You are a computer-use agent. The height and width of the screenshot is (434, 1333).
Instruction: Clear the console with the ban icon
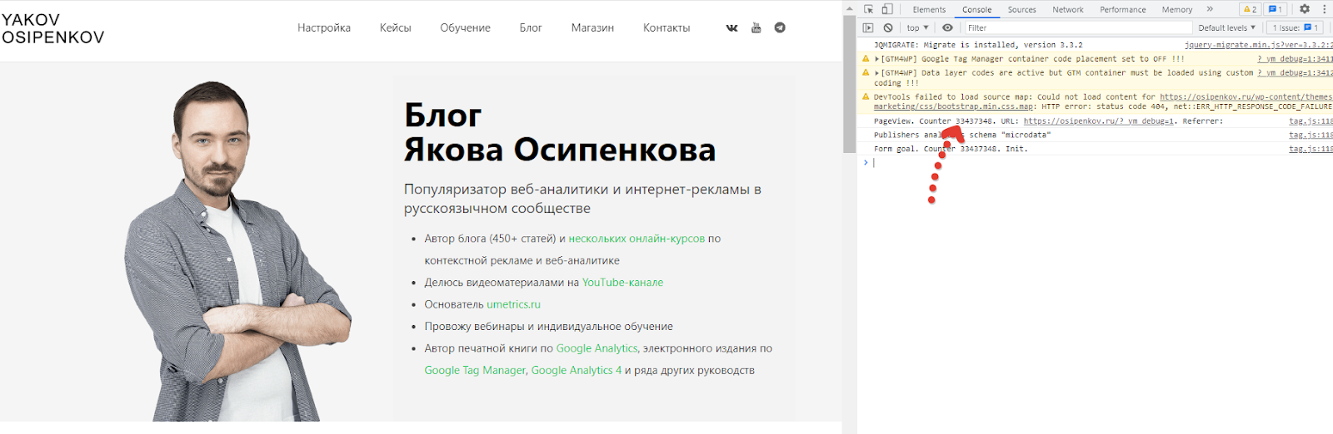pyautogui.click(x=888, y=27)
